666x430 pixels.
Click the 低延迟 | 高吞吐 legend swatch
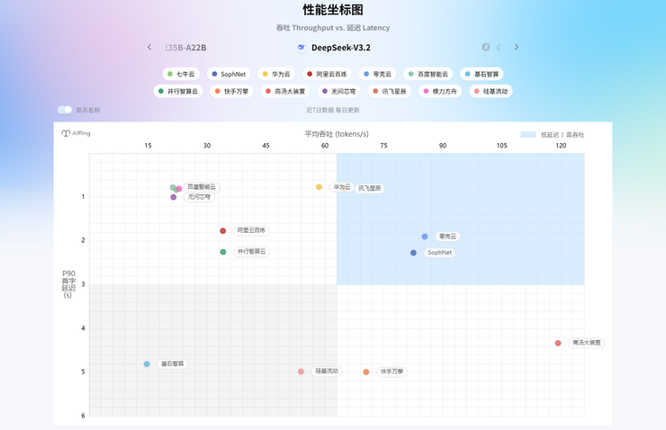(x=528, y=135)
